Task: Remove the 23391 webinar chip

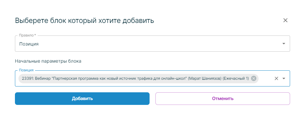Action: (x=253, y=78)
